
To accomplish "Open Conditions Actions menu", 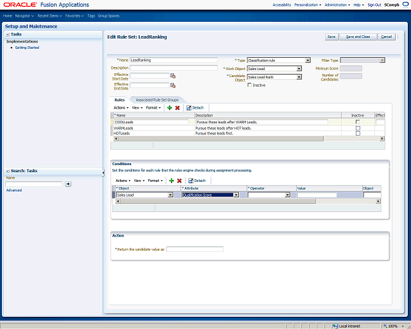I will (123, 181).
